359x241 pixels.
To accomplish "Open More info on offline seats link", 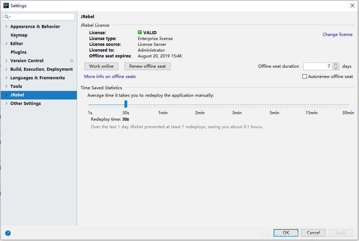I will [x=110, y=77].
